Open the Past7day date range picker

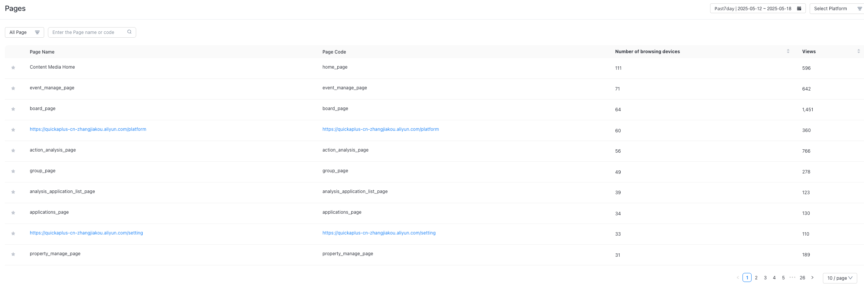click(758, 9)
